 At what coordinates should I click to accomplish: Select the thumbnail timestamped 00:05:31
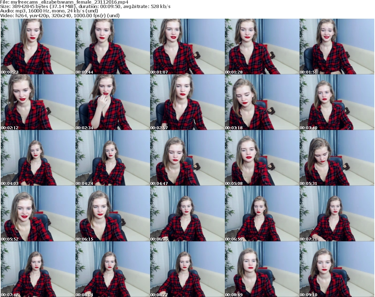click(337, 158)
